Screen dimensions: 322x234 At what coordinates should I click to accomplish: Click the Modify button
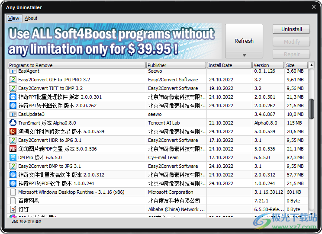coord(291,42)
